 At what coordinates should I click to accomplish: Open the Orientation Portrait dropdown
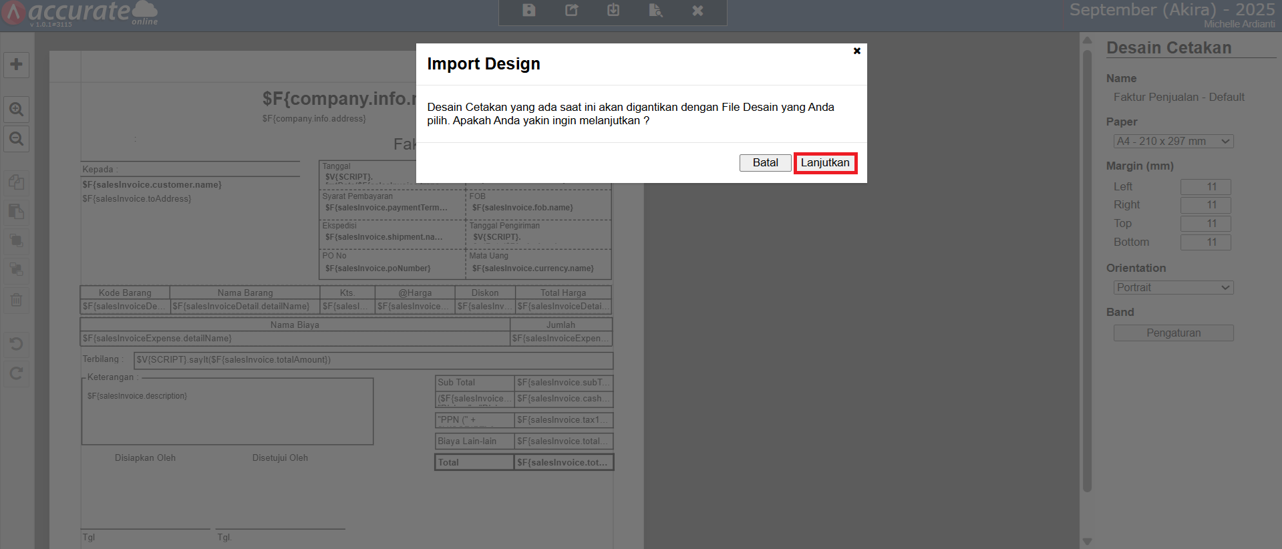coord(1173,288)
